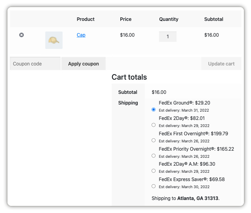Screen dimensions: 251x213
Task: Click the Subtotal row label in Cart totals
Action: pos(127,92)
